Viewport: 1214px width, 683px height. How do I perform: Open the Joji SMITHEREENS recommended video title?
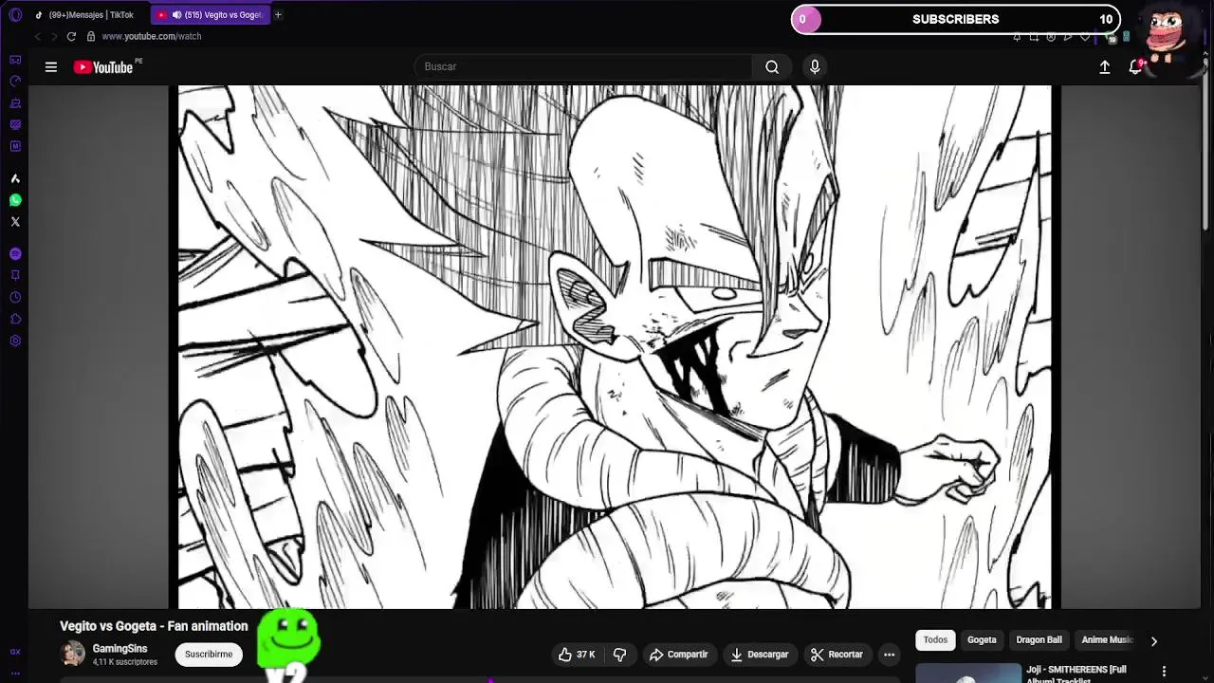click(1076, 674)
